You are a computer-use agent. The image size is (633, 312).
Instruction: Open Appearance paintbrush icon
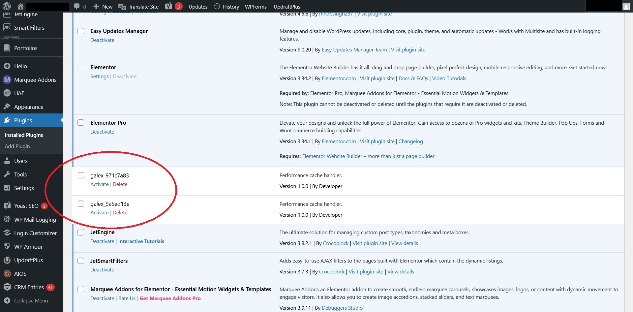coord(7,107)
